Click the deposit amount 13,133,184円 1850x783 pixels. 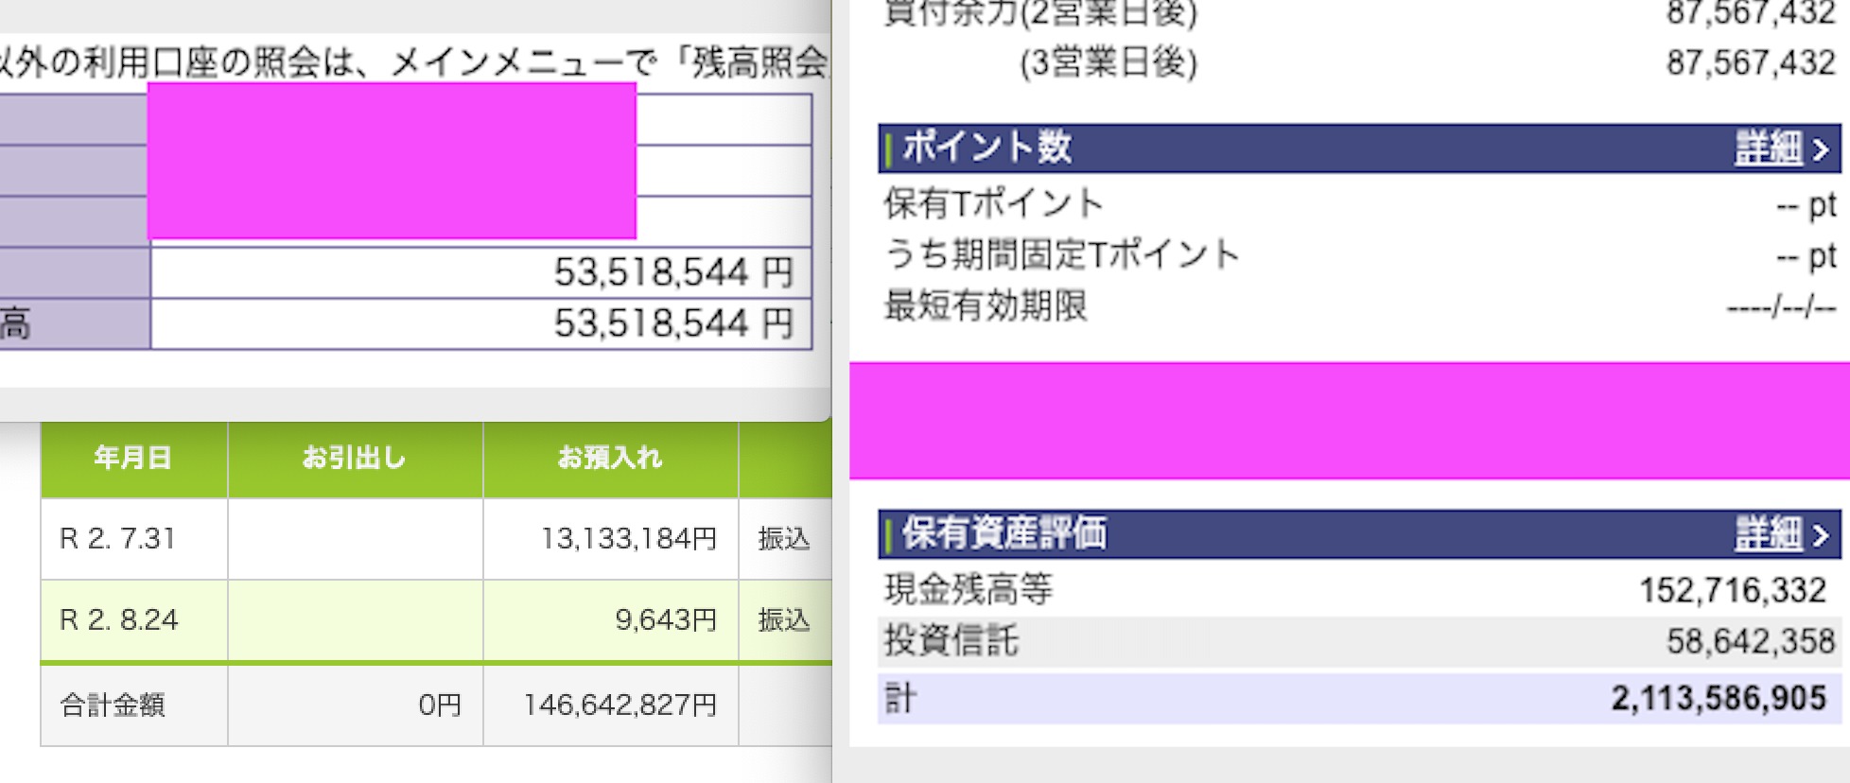click(x=628, y=539)
